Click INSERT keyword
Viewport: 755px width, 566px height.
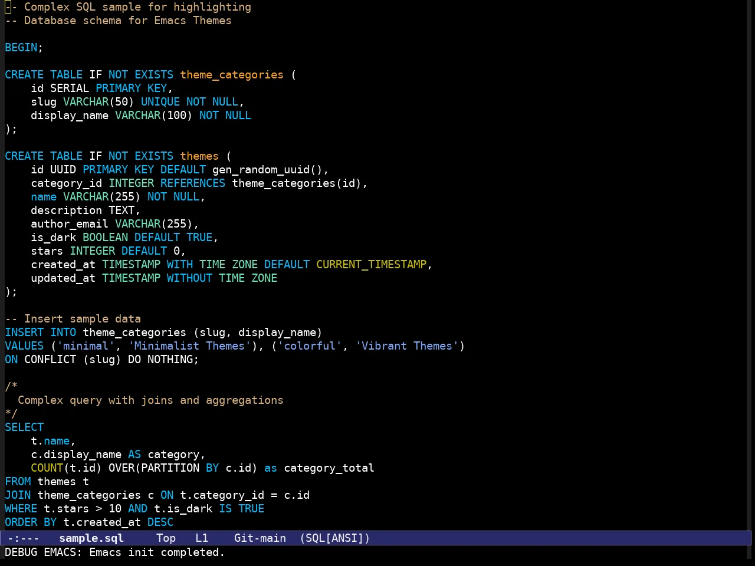24,333
